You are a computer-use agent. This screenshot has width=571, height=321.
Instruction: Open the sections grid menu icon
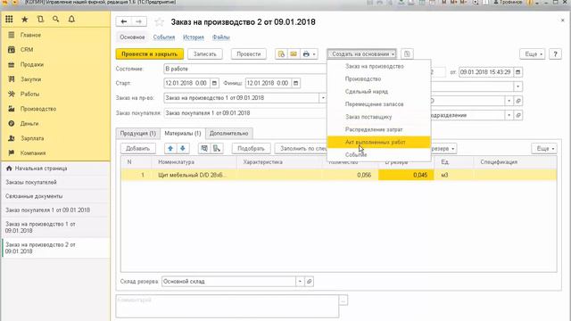[9, 19]
